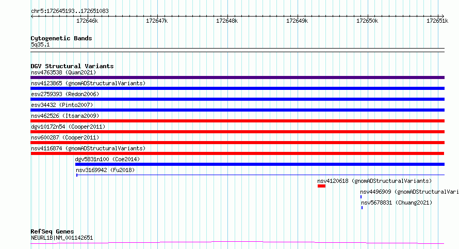Select the red dgv10172n54 variant bar

pyautogui.click(x=237, y=132)
